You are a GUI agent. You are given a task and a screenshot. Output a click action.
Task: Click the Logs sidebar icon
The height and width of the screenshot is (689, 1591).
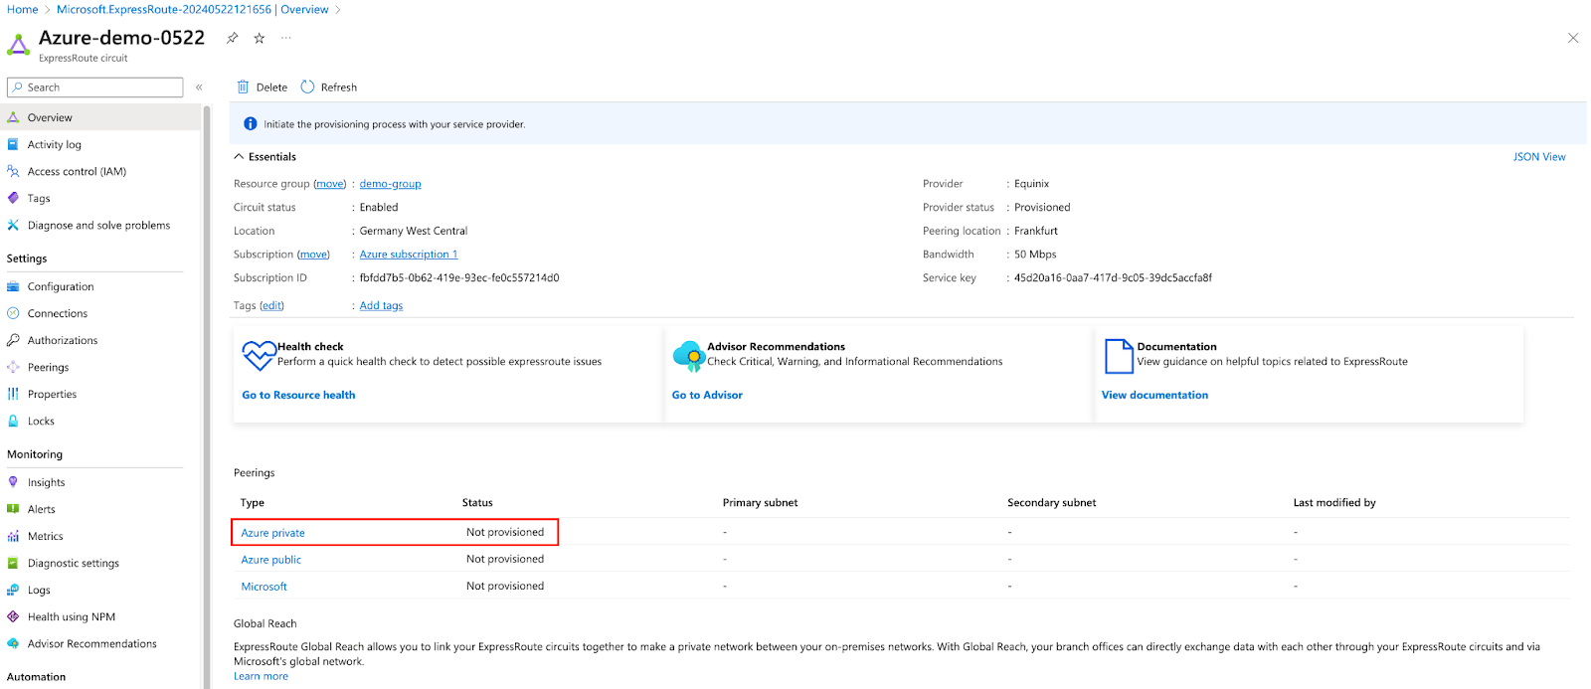click(x=13, y=590)
